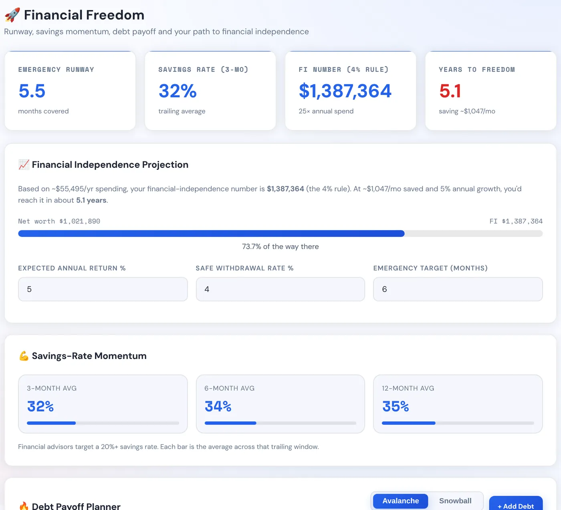
Task: Click the large $1,387,364 FI Number value
Action: pos(345,91)
